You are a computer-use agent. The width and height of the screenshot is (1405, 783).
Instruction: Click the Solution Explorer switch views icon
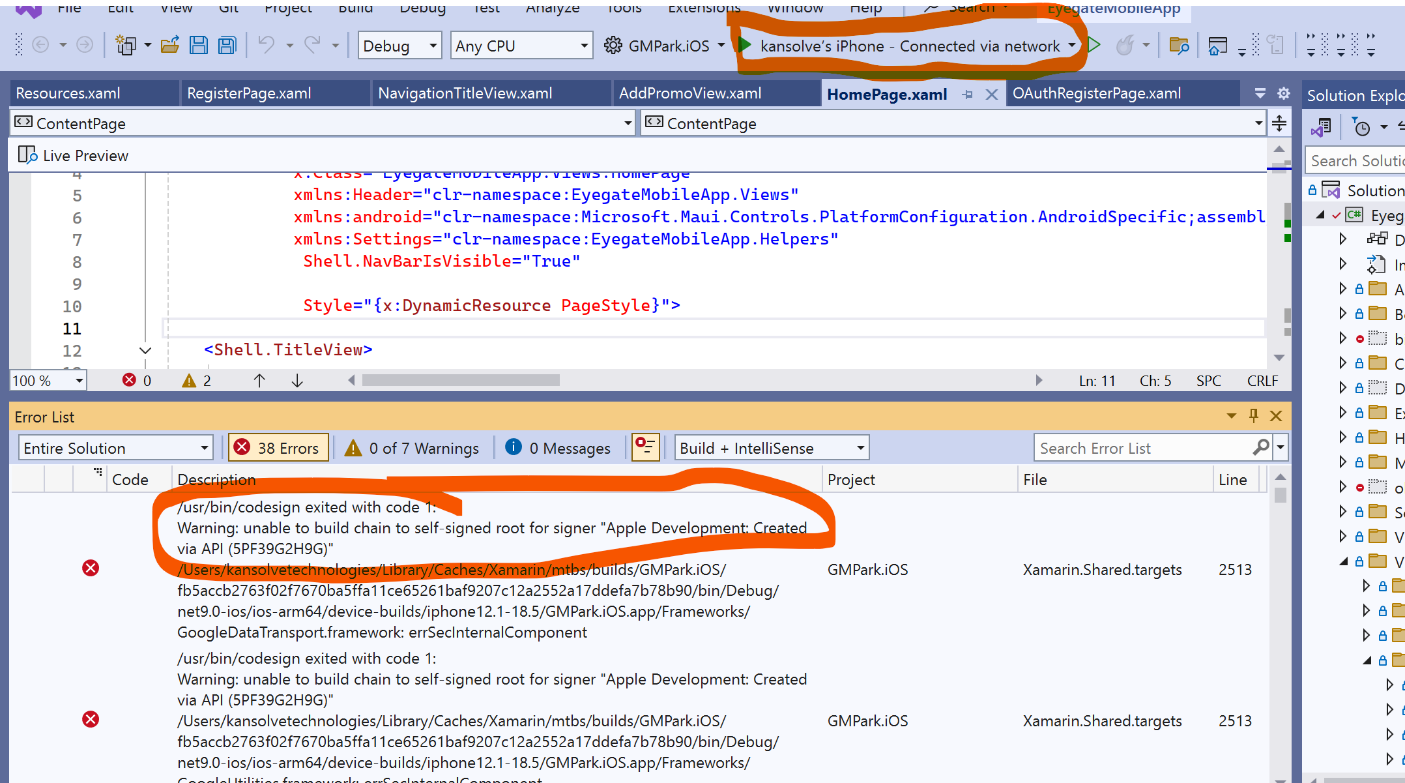coord(1322,126)
